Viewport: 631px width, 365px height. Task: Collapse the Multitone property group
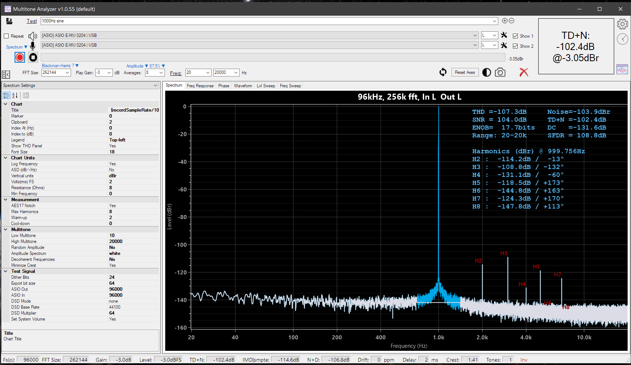pyautogui.click(x=5, y=230)
